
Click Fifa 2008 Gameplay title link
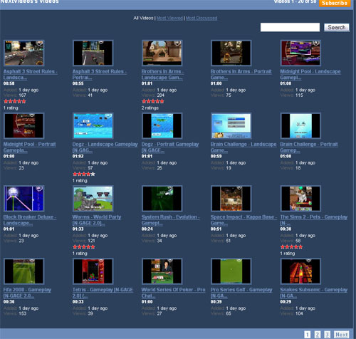tap(27, 293)
